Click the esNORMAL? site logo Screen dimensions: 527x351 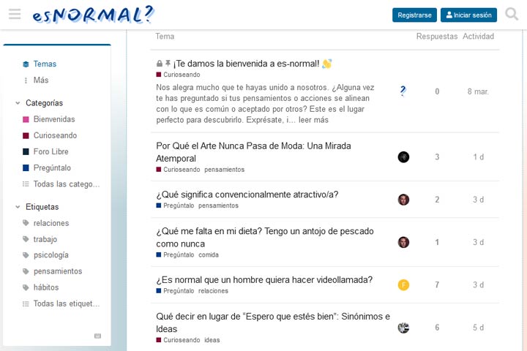(x=93, y=15)
